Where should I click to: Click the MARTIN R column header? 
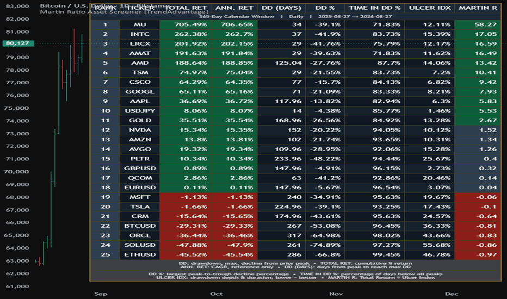click(478, 8)
